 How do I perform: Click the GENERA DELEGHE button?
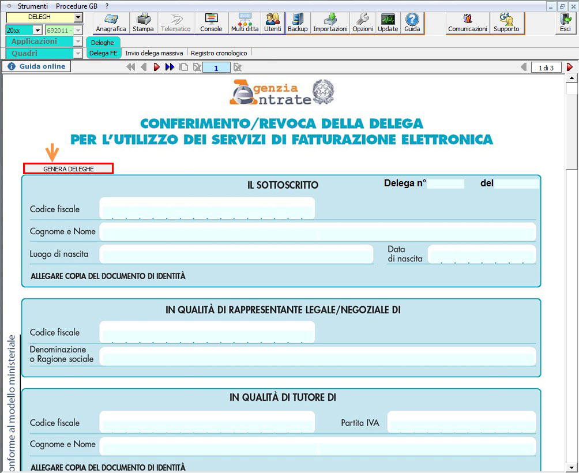(68, 169)
